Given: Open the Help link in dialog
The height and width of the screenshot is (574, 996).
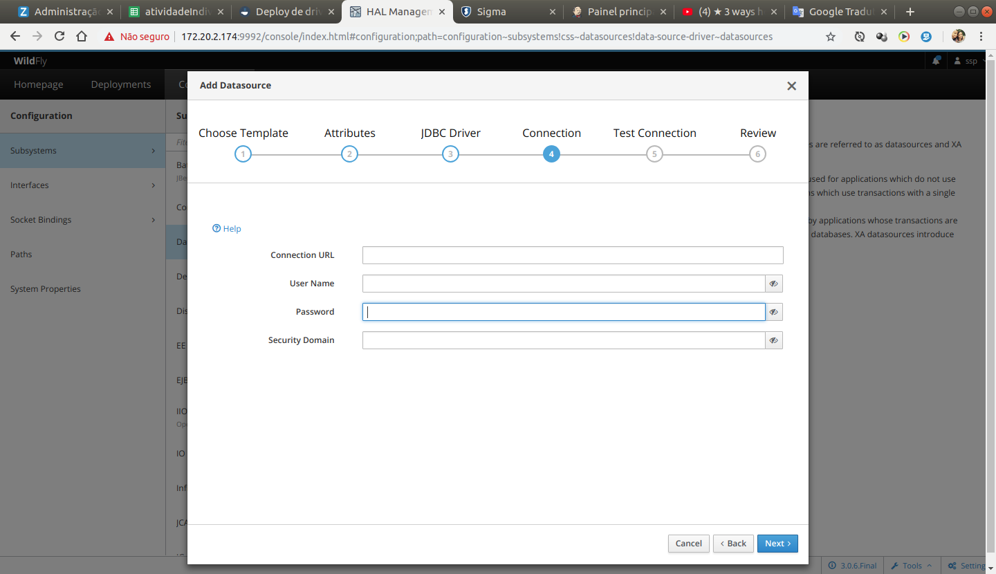Looking at the screenshot, I should (227, 229).
